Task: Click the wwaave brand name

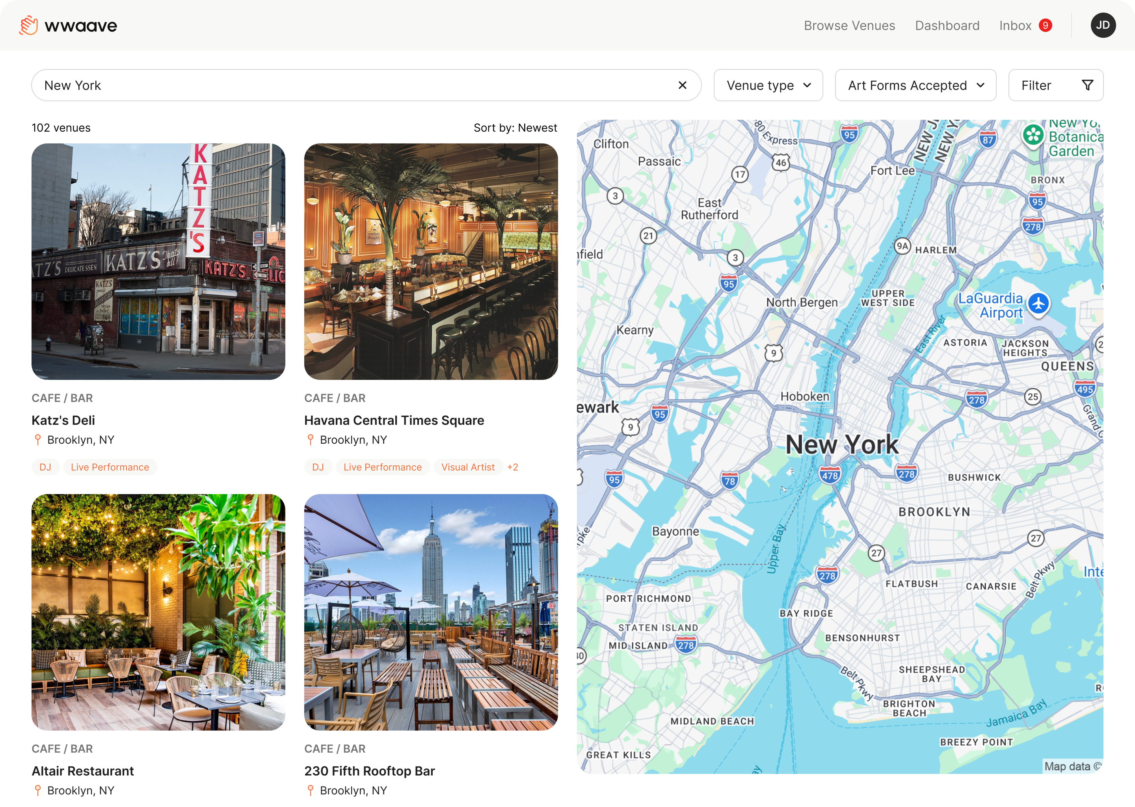Action: tap(81, 26)
